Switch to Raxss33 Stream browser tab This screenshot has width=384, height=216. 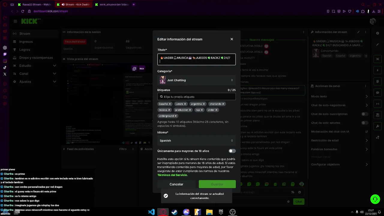pos(35,4)
